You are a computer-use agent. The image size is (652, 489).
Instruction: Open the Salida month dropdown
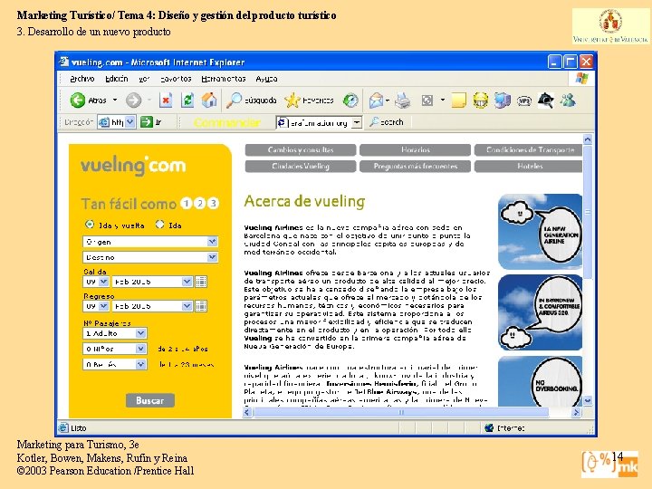(187, 282)
